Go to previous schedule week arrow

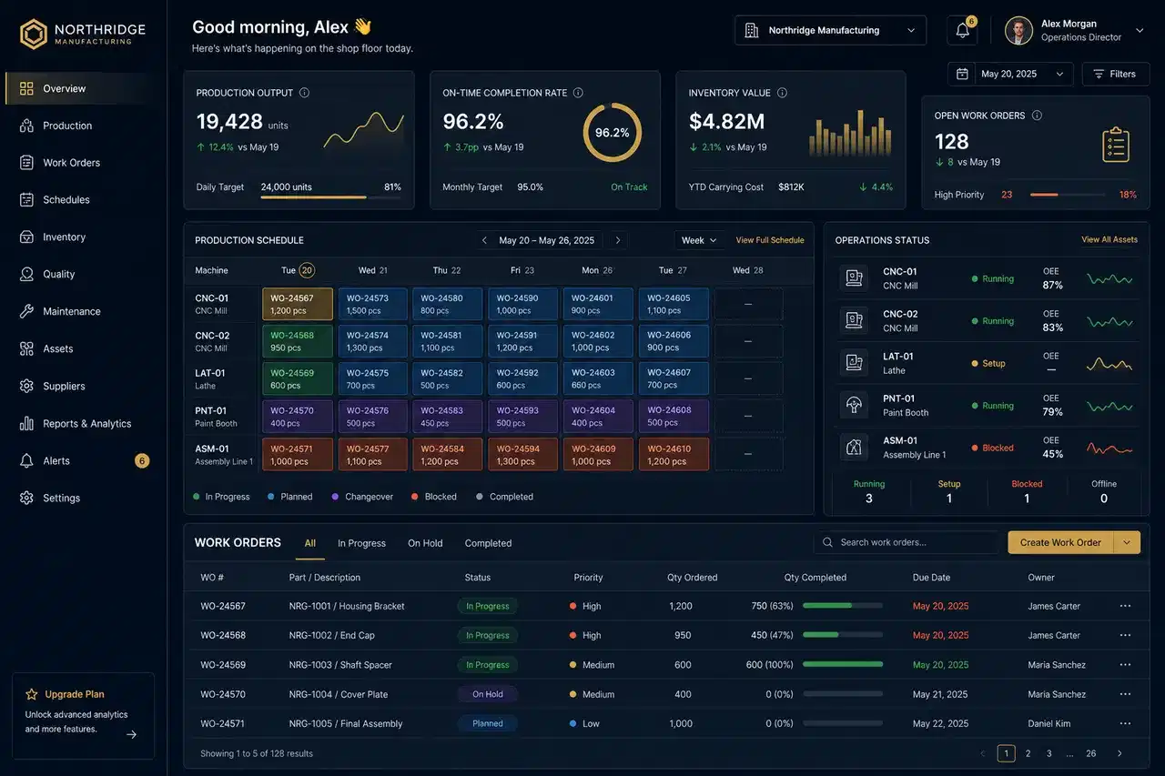click(485, 240)
